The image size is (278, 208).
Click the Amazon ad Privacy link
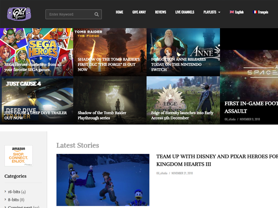(x=28, y=165)
